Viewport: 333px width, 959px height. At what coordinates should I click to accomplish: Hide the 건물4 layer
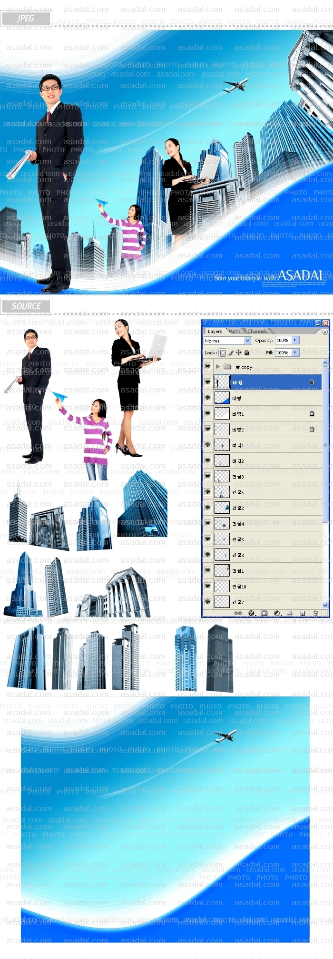[x=207, y=523]
